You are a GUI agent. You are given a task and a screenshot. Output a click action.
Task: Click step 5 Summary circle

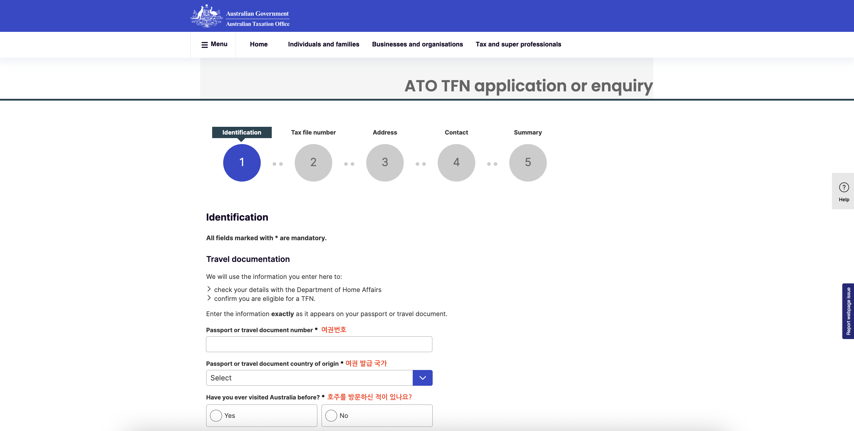527,162
